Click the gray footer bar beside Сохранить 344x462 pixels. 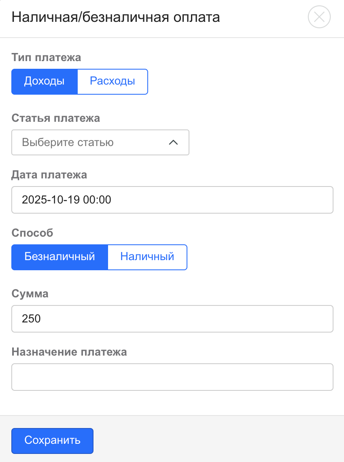[219, 440]
